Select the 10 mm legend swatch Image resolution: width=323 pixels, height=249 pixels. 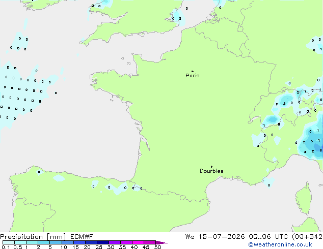(68, 242)
